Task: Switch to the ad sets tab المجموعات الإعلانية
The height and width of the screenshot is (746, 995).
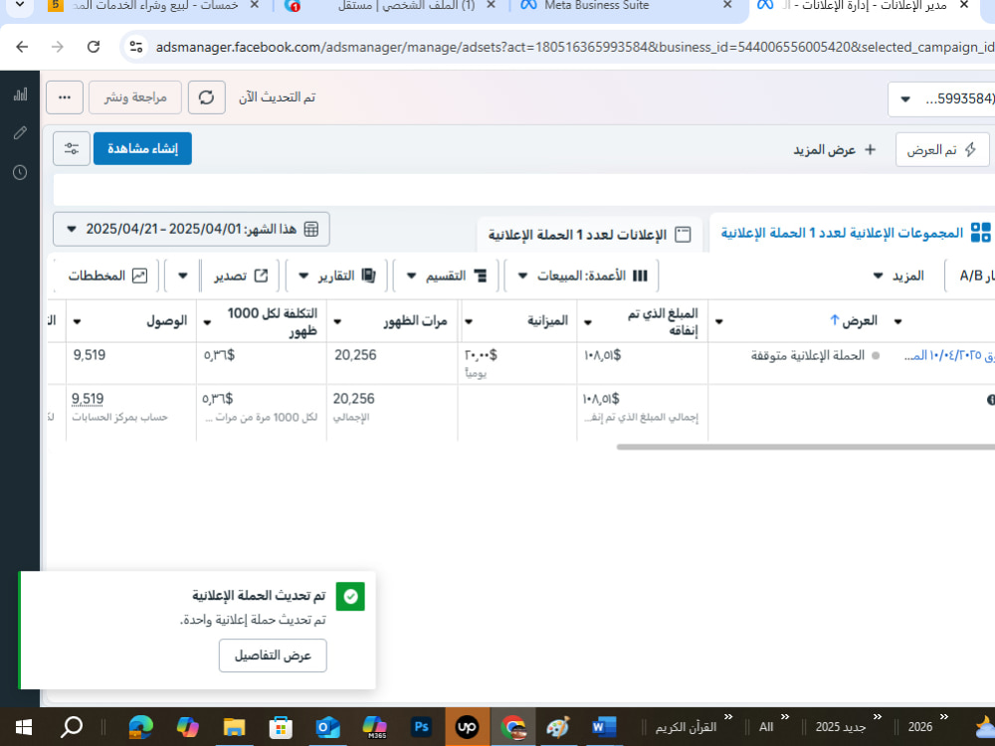Action: coord(854,233)
